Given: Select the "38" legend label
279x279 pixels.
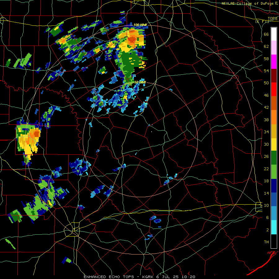Looking at the screenshot, I should click(266, 120).
